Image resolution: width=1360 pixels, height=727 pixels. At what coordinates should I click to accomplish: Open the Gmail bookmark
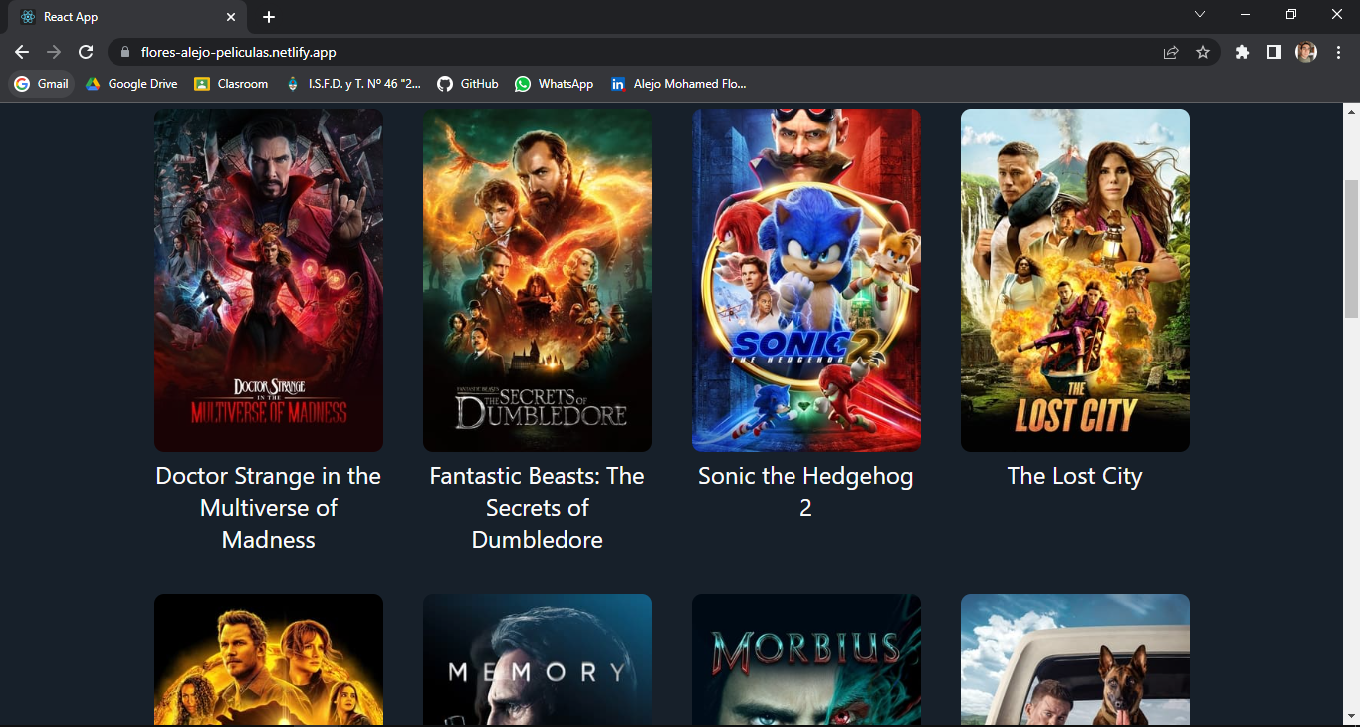click(x=42, y=84)
